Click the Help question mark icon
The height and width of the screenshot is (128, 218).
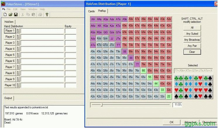pyautogui.click(x=47, y=15)
